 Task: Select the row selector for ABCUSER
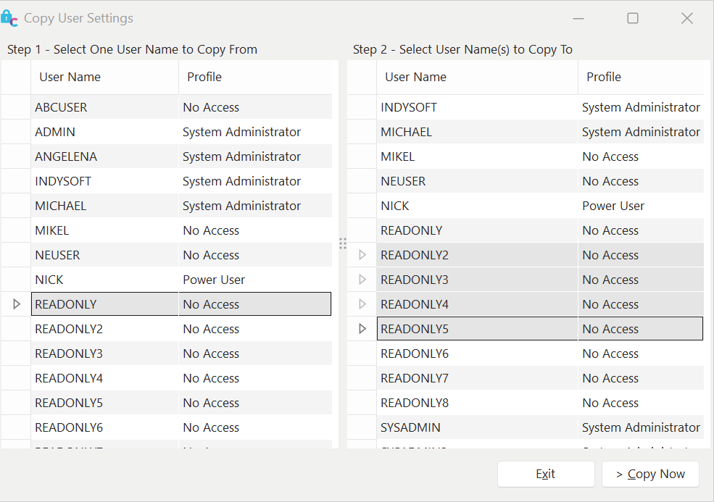(x=16, y=107)
